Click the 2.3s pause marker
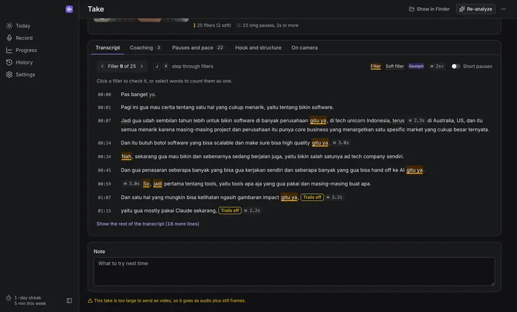The image size is (517, 312). [x=416, y=121]
